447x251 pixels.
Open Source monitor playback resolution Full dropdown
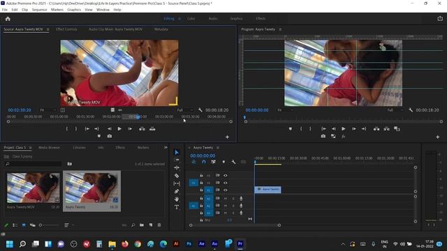[185, 110]
